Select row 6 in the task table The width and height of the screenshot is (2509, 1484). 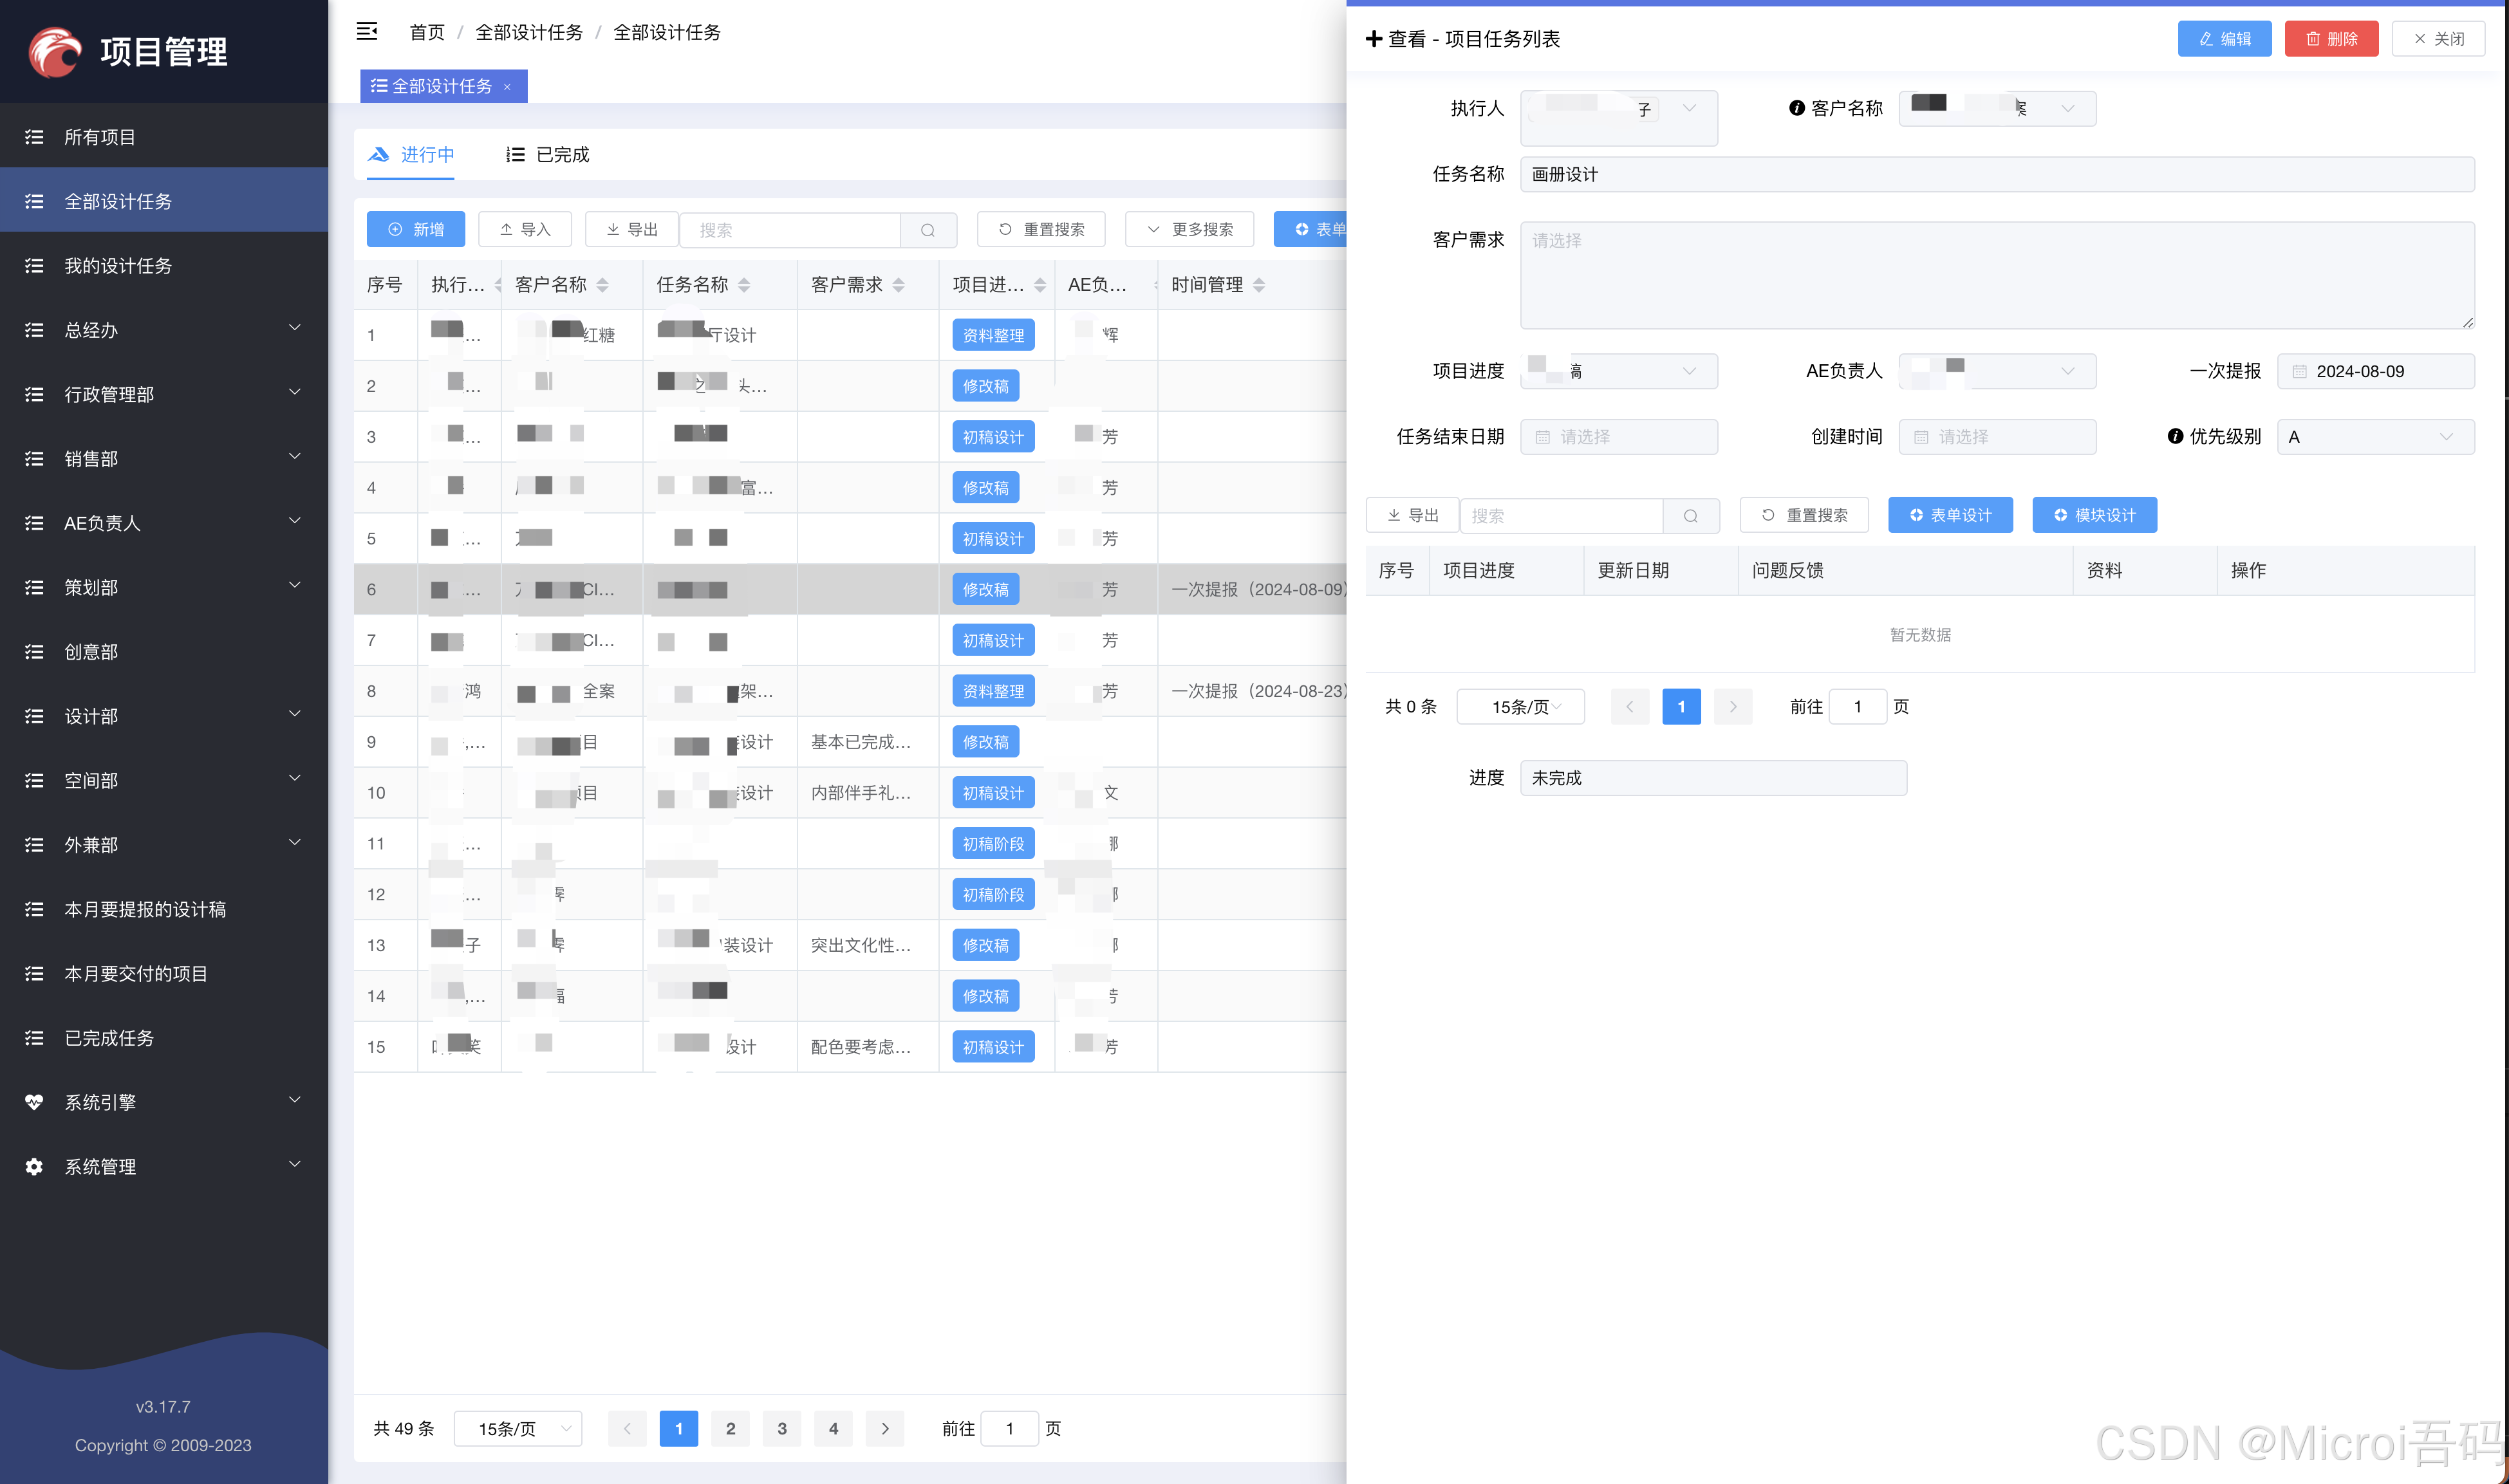point(700,589)
